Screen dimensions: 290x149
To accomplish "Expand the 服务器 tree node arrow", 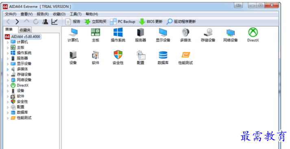I will click(x=8, y=59).
